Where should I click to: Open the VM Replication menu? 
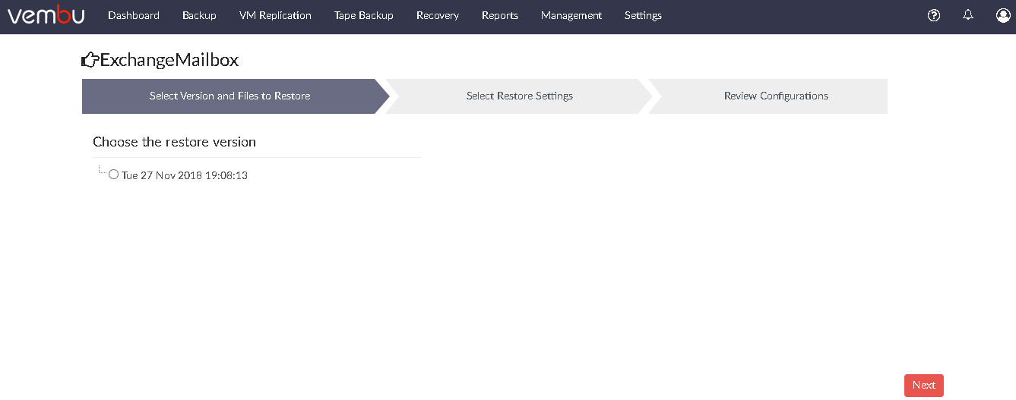pyautogui.click(x=275, y=15)
